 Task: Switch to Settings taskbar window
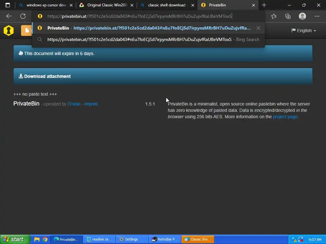[x=132, y=240]
